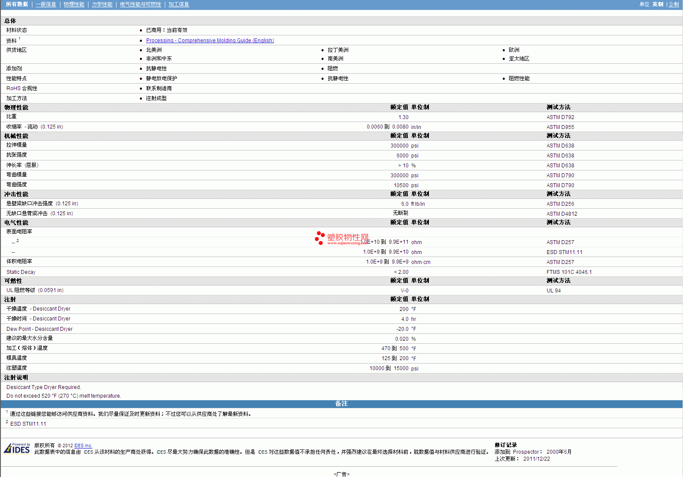Click the Dew Point - Desiccant Dryer label

(x=39, y=329)
